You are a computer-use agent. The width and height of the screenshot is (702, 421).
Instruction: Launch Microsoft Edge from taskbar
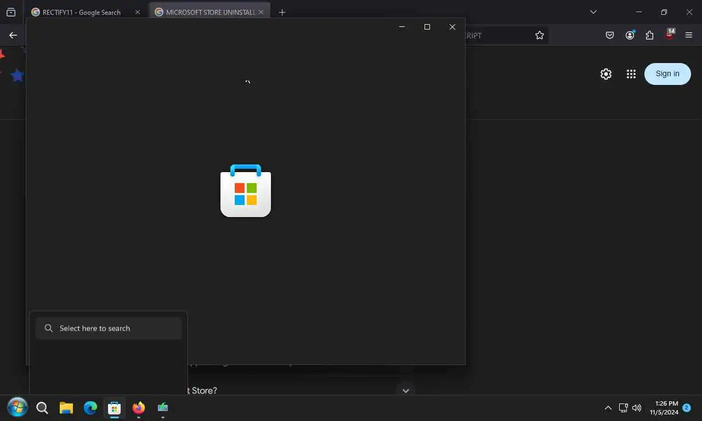tap(90, 407)
